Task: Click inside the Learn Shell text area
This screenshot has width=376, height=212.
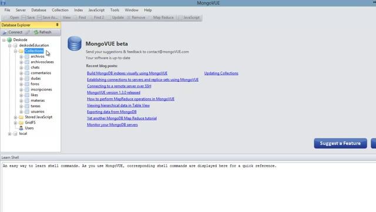Action: (189, 187)
